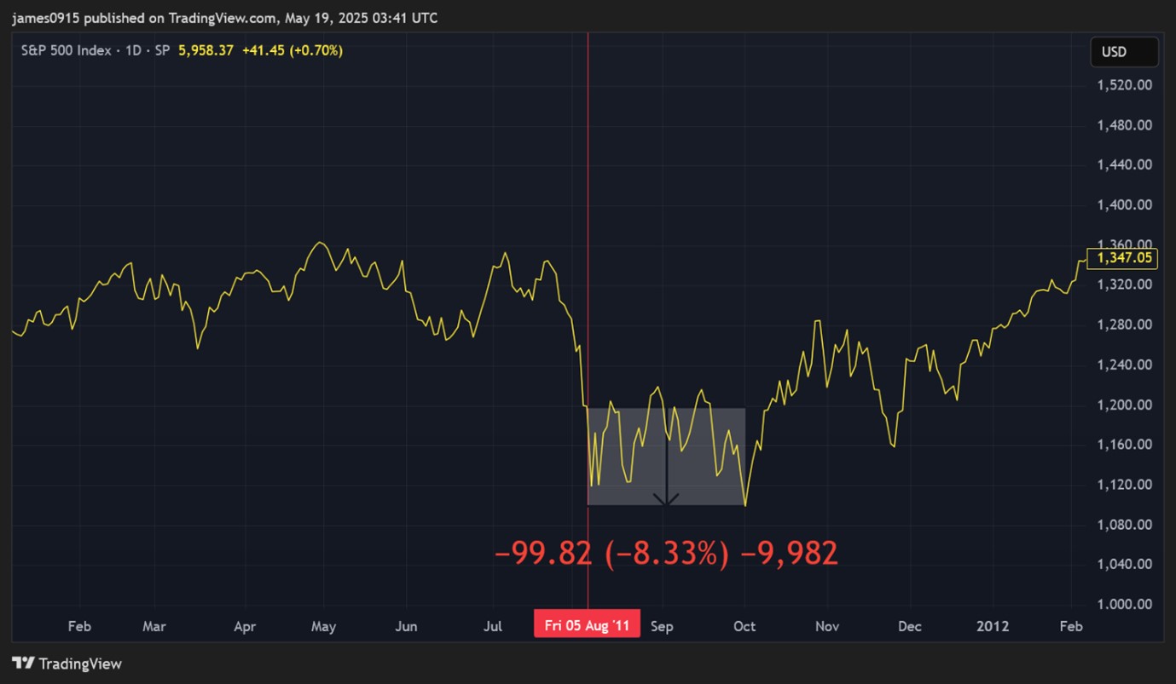The width and height of the screenshot is (1176, 684).
Task: Click the Sep time axis label
Action: 662,626
